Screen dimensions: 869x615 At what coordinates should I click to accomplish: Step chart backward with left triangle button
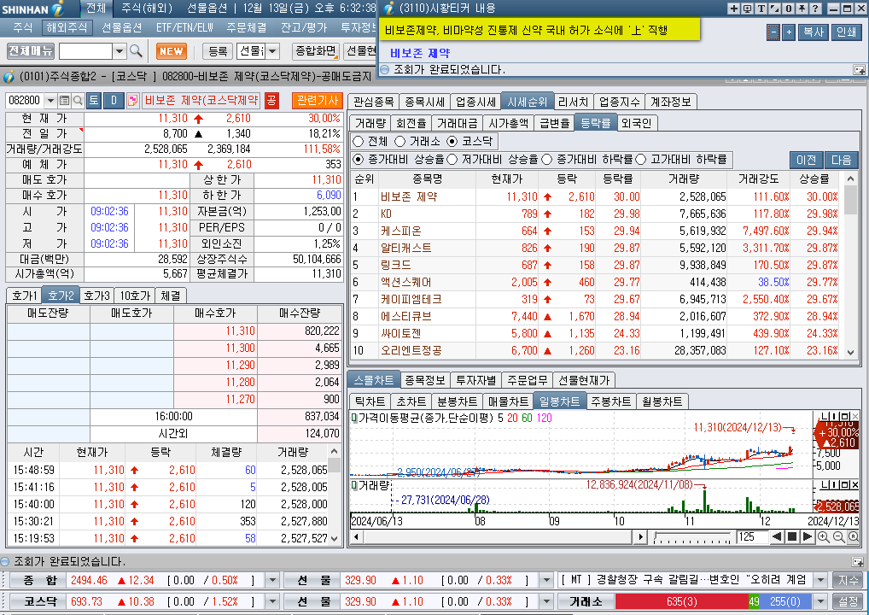(x=777, y=536)
